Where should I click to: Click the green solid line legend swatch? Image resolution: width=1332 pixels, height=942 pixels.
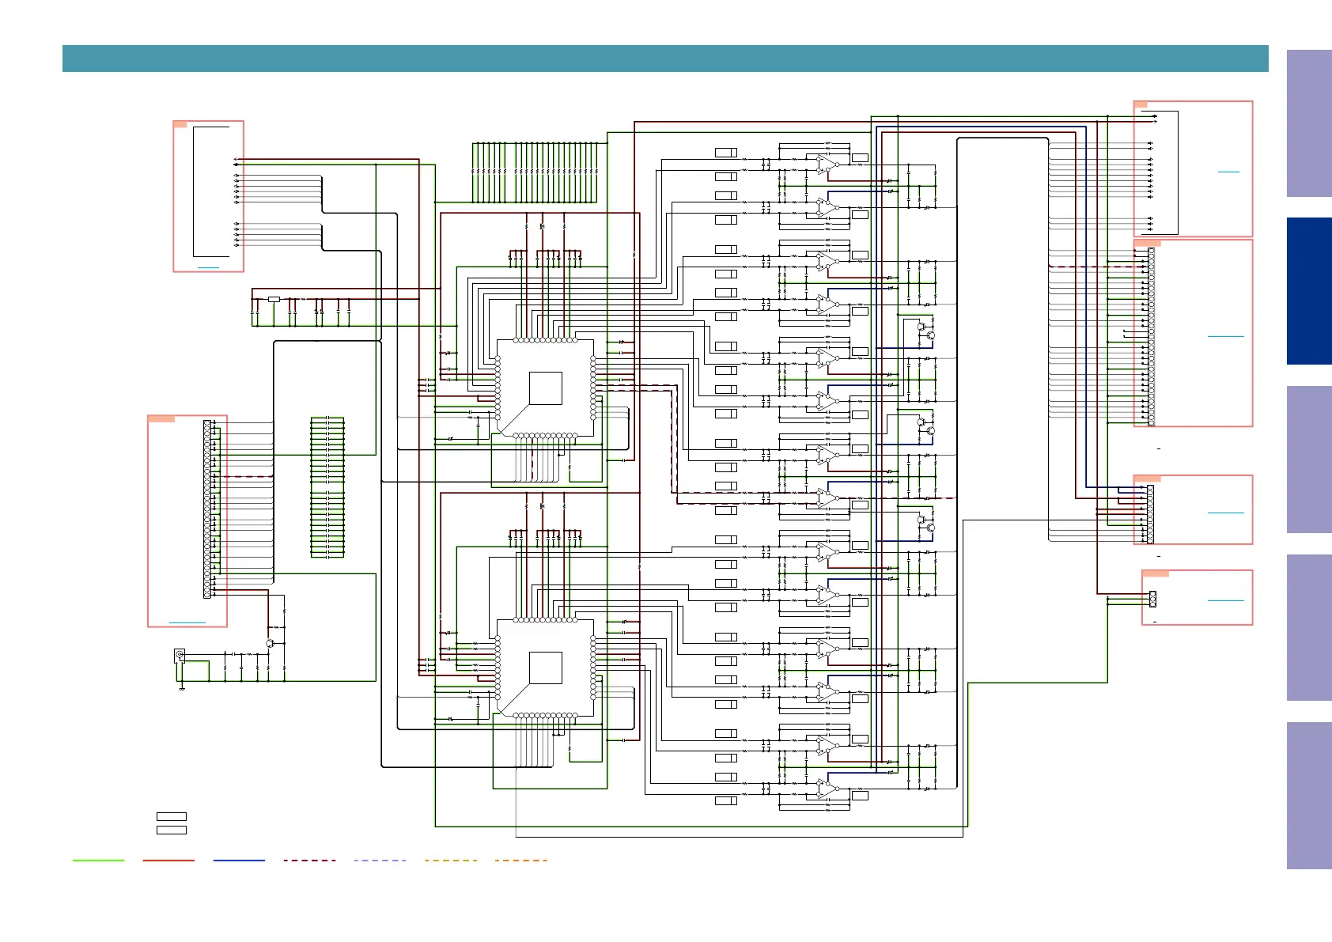pos(98,860)
